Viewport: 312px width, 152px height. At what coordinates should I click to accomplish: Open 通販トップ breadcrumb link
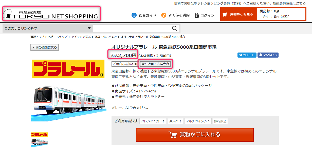click(x=37, y=37)
